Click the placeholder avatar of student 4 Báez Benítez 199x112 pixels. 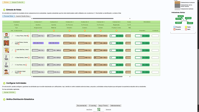pyautogui.click(x=6, y=57)
